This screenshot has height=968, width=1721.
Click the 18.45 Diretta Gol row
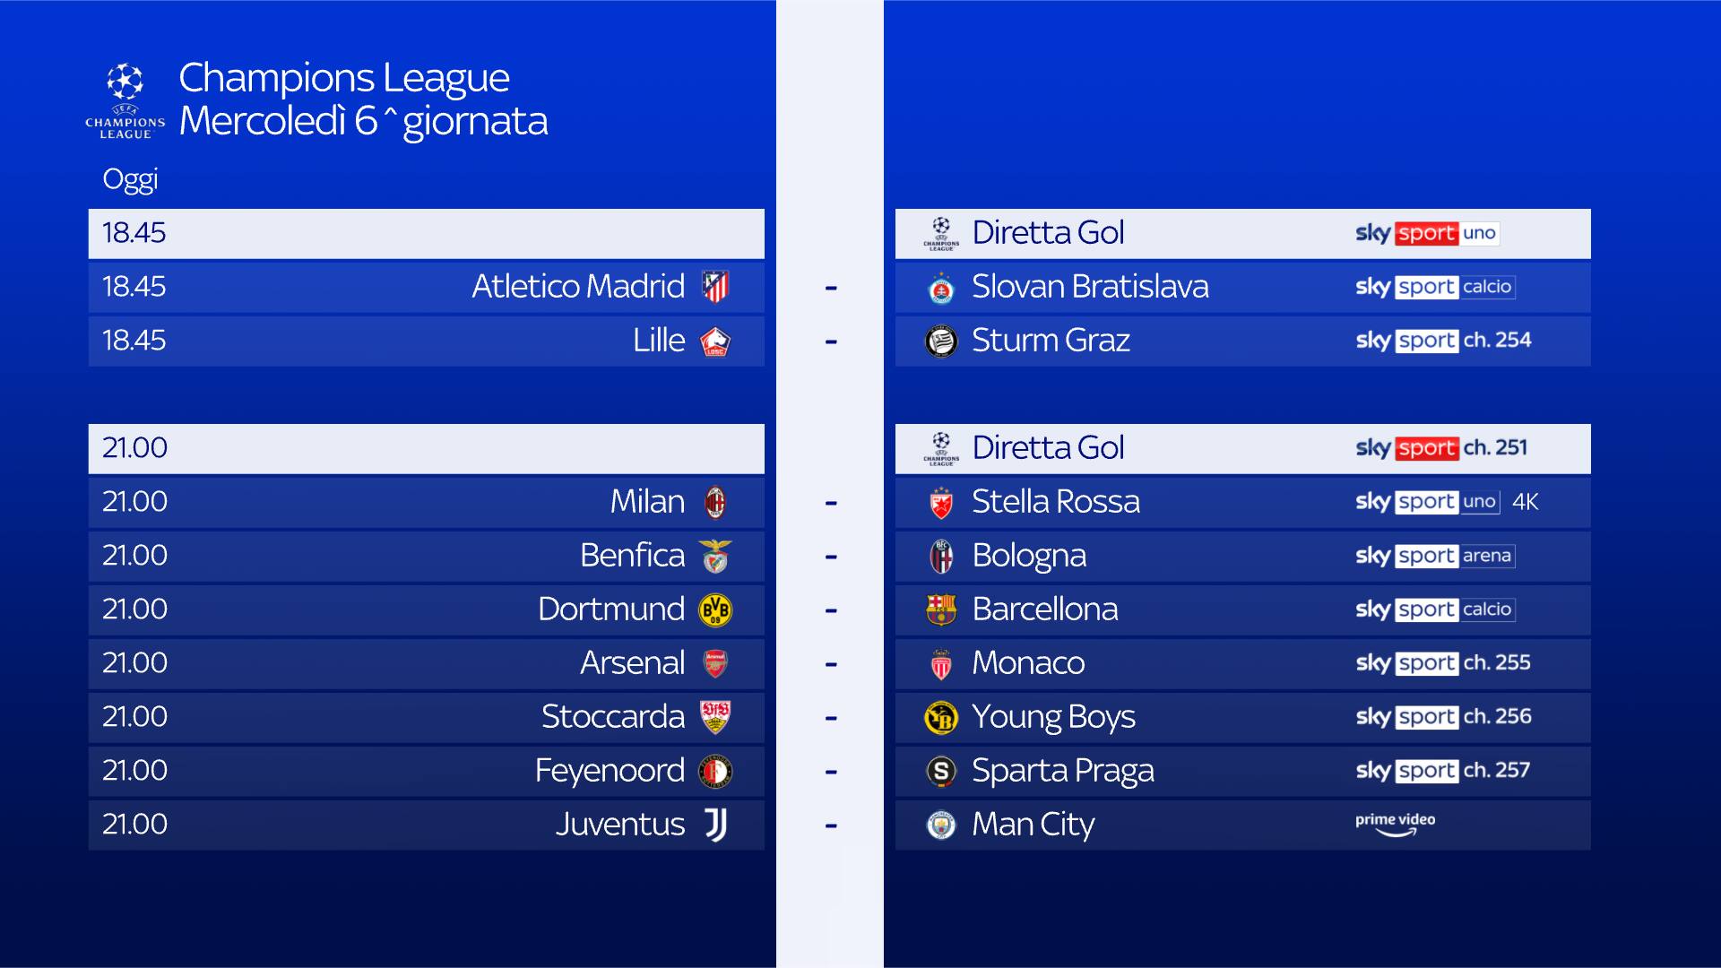[x=1242, y=233]
